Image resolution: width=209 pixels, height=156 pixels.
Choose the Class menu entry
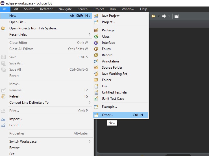(121, 36)
